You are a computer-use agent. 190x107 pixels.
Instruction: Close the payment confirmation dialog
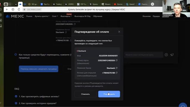pyautogui.click(x=119, y=32)
